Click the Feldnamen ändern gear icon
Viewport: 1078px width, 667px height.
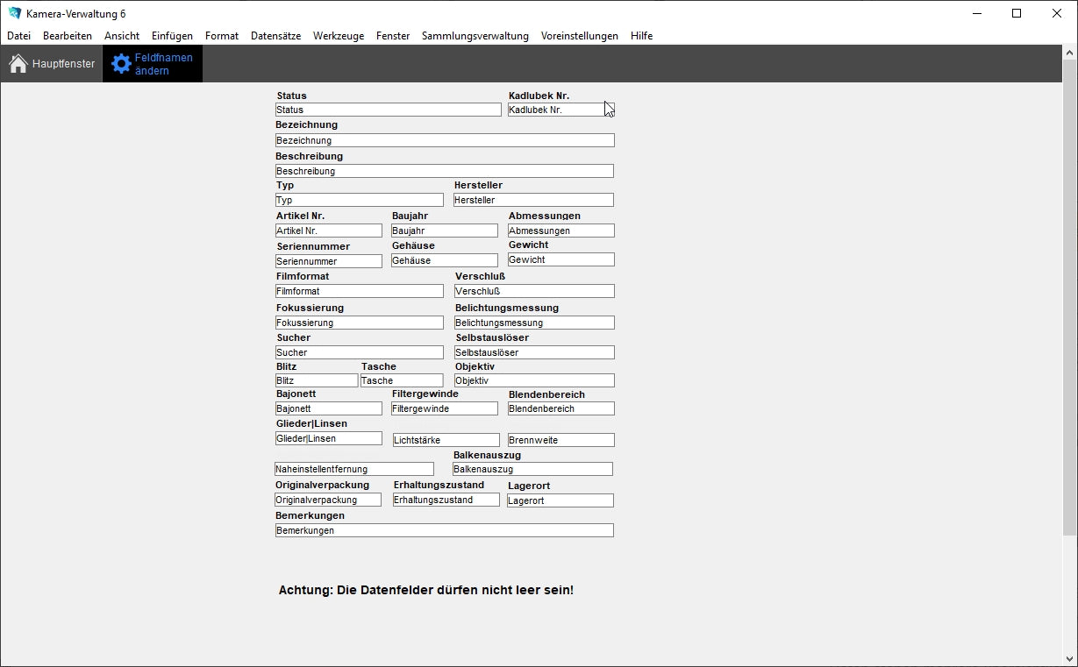tap(121, 64)
